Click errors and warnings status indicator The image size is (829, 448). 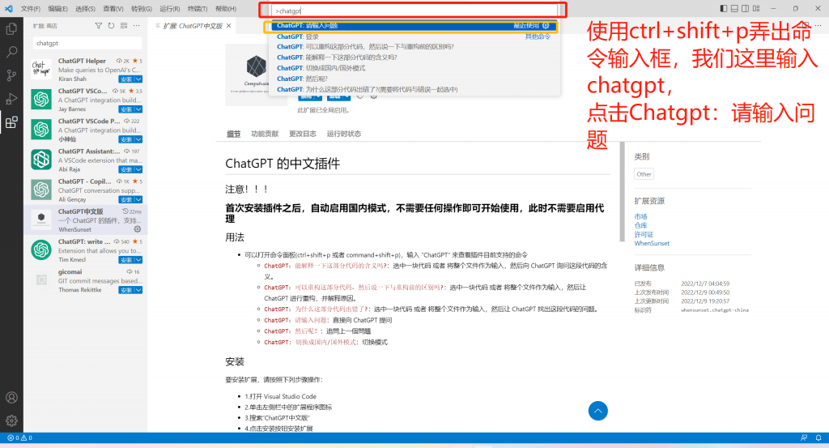(19, 438)
